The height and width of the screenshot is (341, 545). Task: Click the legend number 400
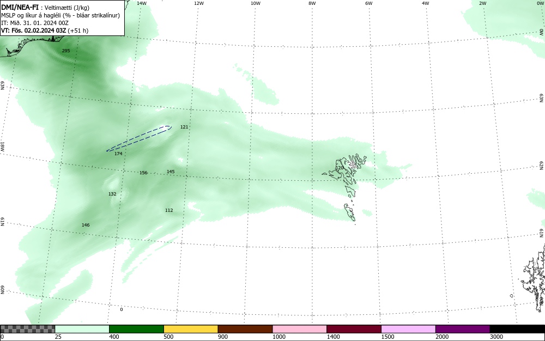[x=114, y=337]
